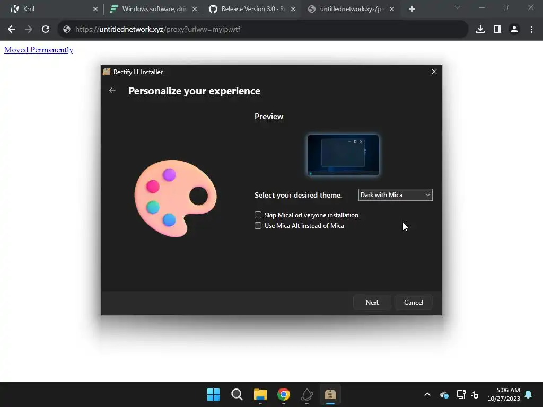This screenshot has width=543, height=407.
Task: Toggle the Chrome side panel
Action: click(497, 30)
